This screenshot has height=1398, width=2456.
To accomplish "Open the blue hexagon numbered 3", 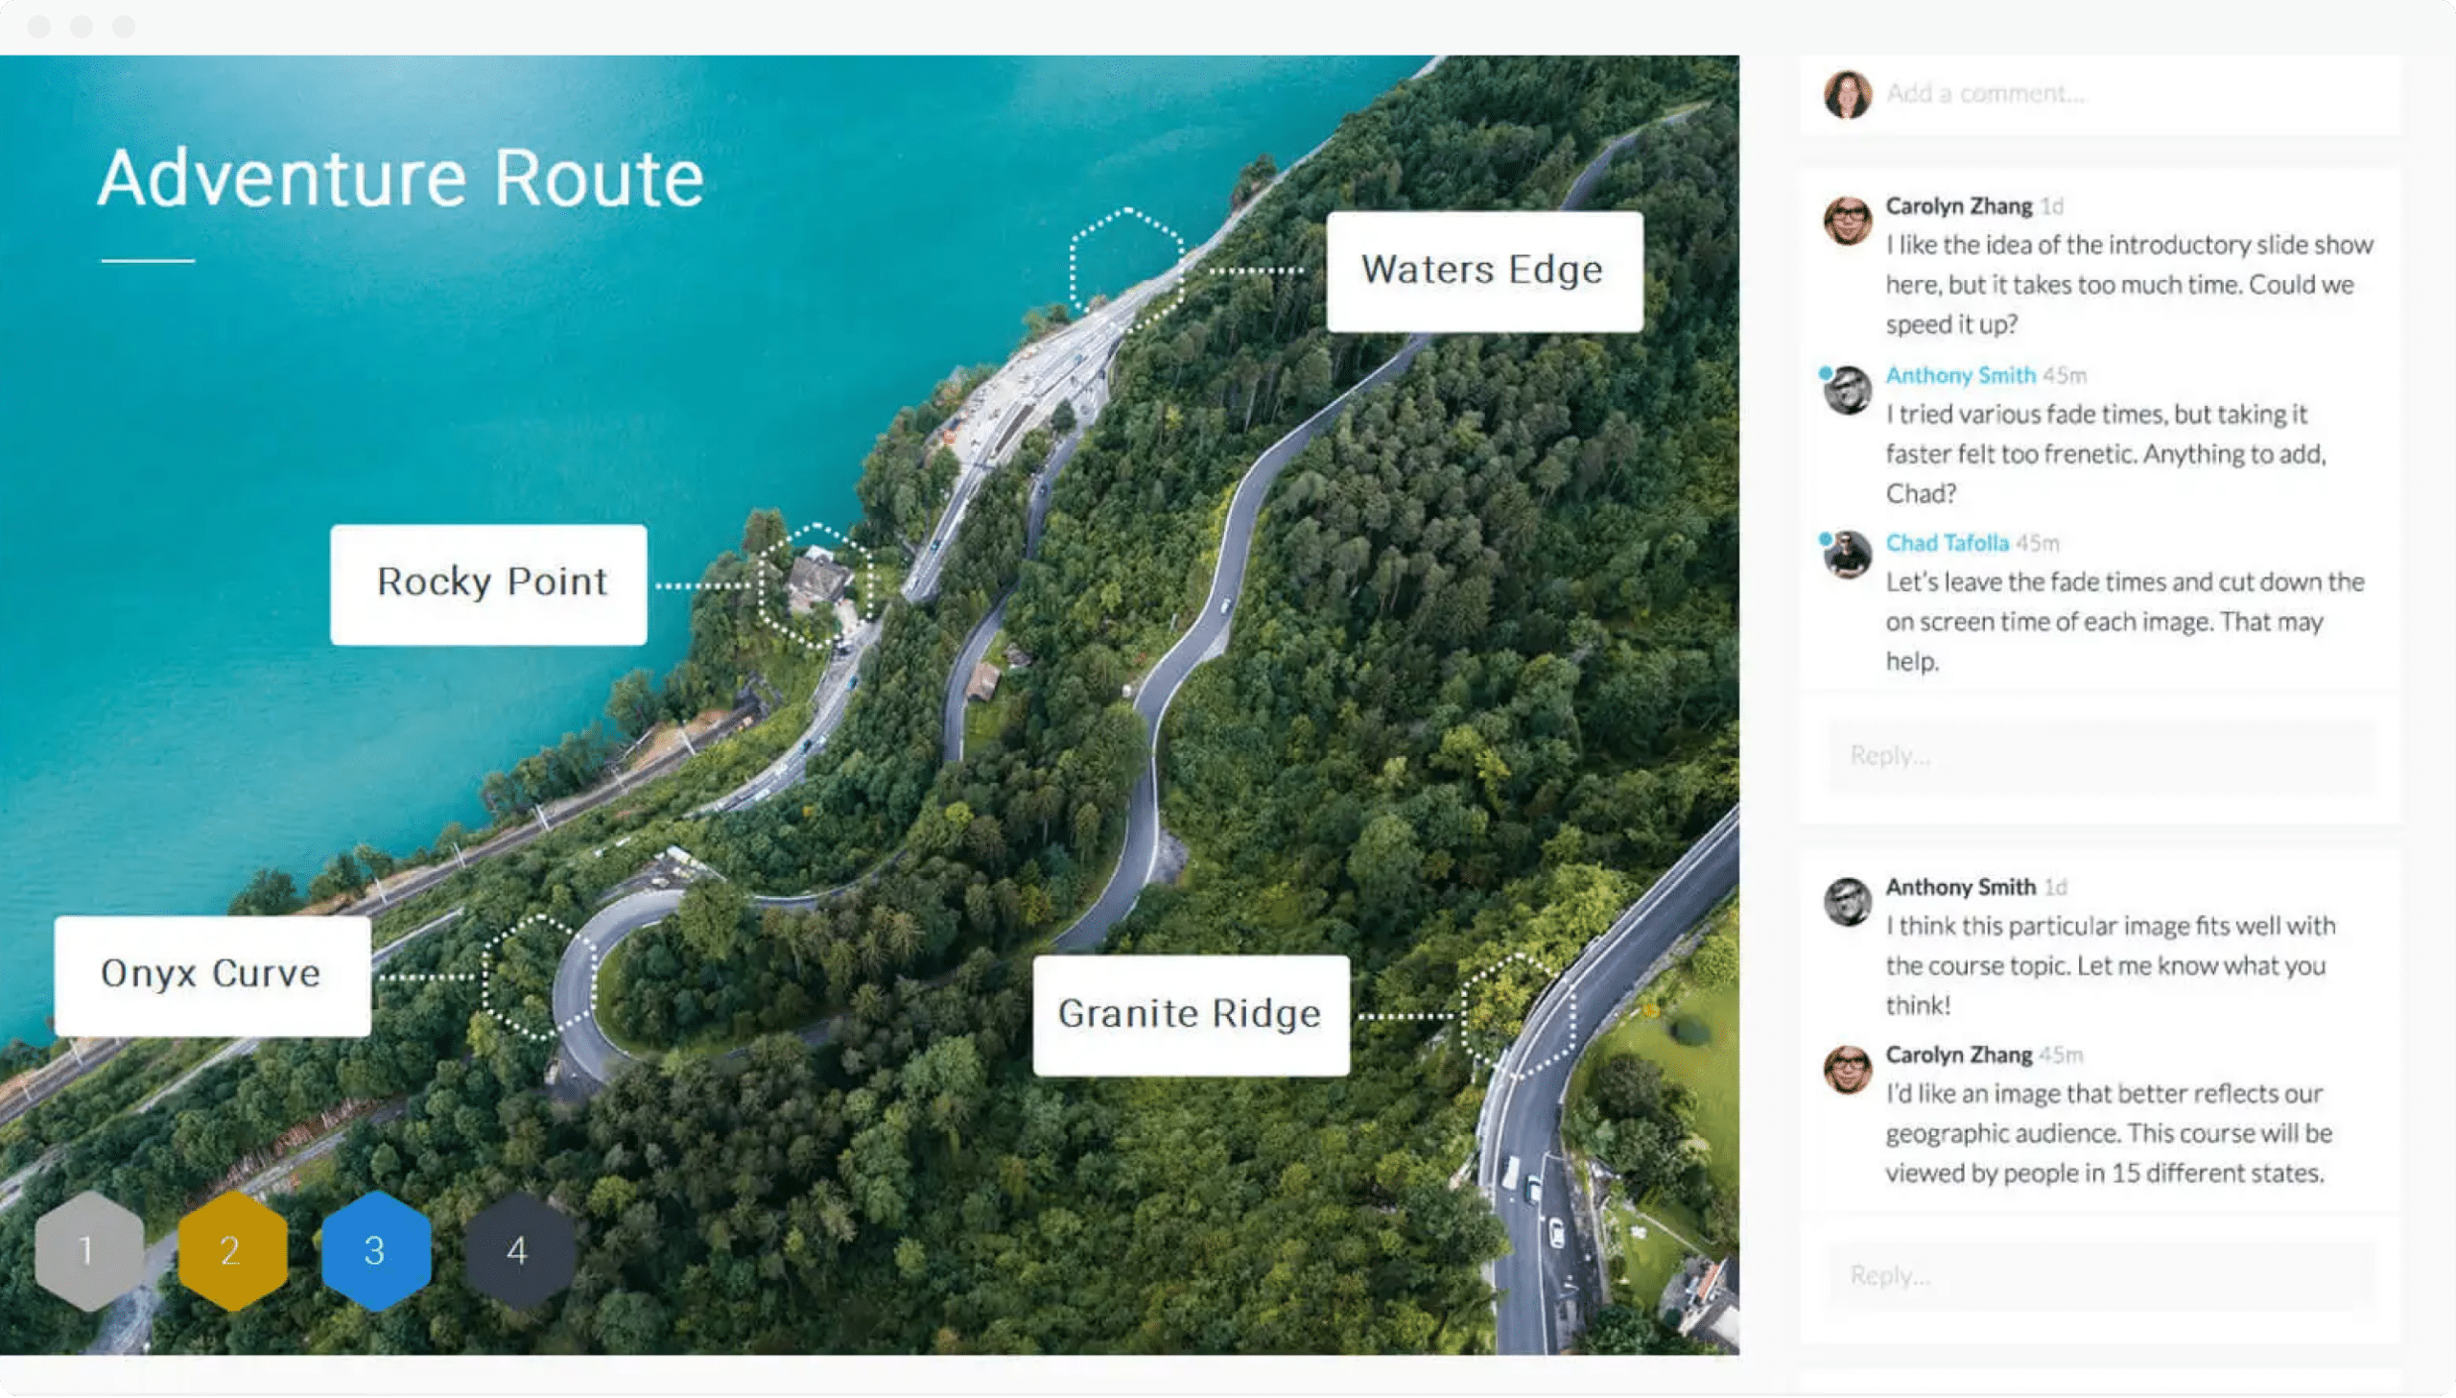I will pos(375,1250).
